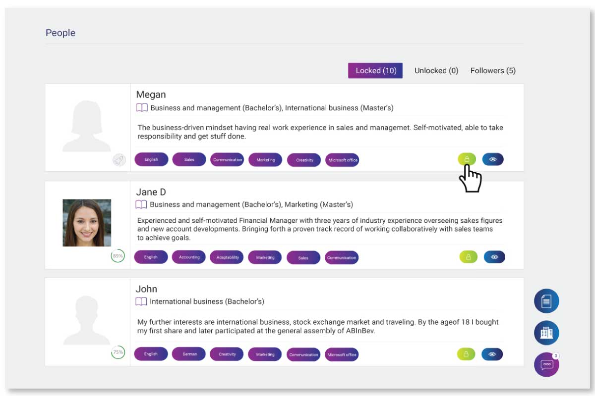Select Megan's Microsoft office skill tag
The width and height of the screenshot is (595, 396).
tap(342, 160)
